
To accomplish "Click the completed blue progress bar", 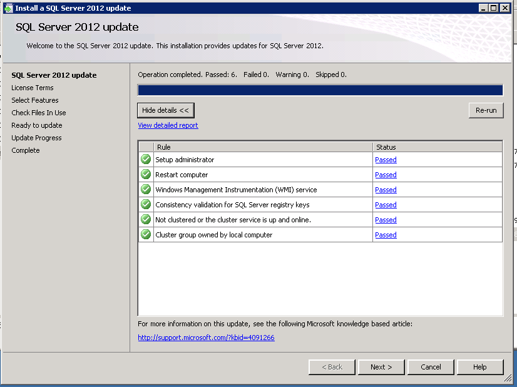I will [320, 90].
